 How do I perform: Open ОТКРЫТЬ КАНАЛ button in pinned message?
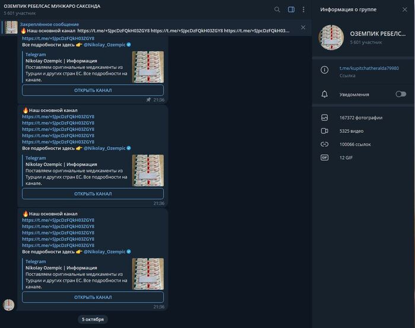tap(93, 90)
